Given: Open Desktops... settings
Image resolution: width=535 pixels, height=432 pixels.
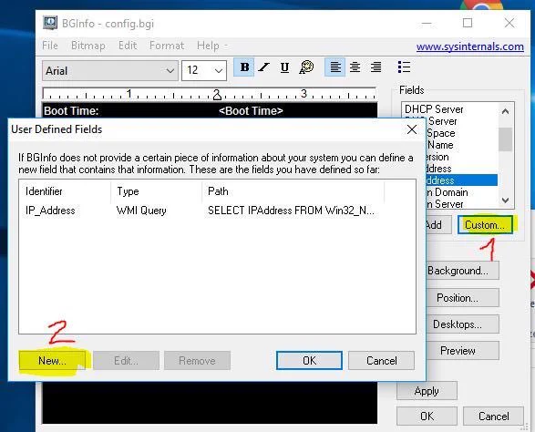Looking at the screenshot, I should [x=462, y=324].
